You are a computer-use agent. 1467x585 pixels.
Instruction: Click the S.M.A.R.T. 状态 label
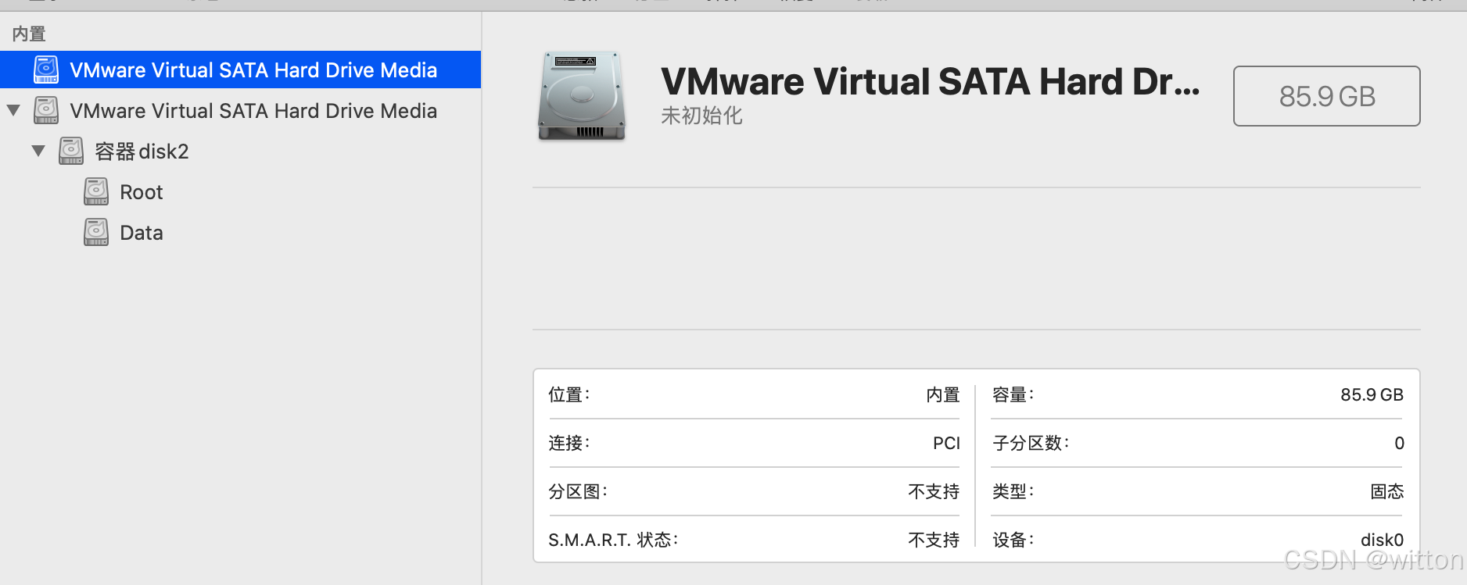[x=613, y=540]
